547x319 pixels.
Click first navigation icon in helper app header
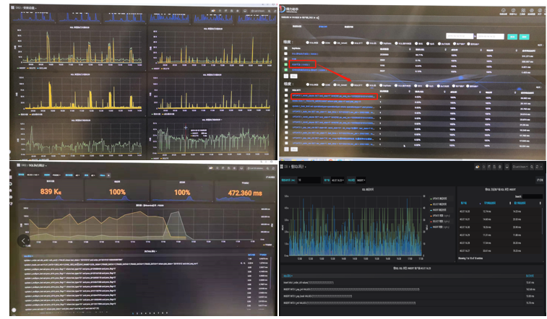click(x=503, y=10)
